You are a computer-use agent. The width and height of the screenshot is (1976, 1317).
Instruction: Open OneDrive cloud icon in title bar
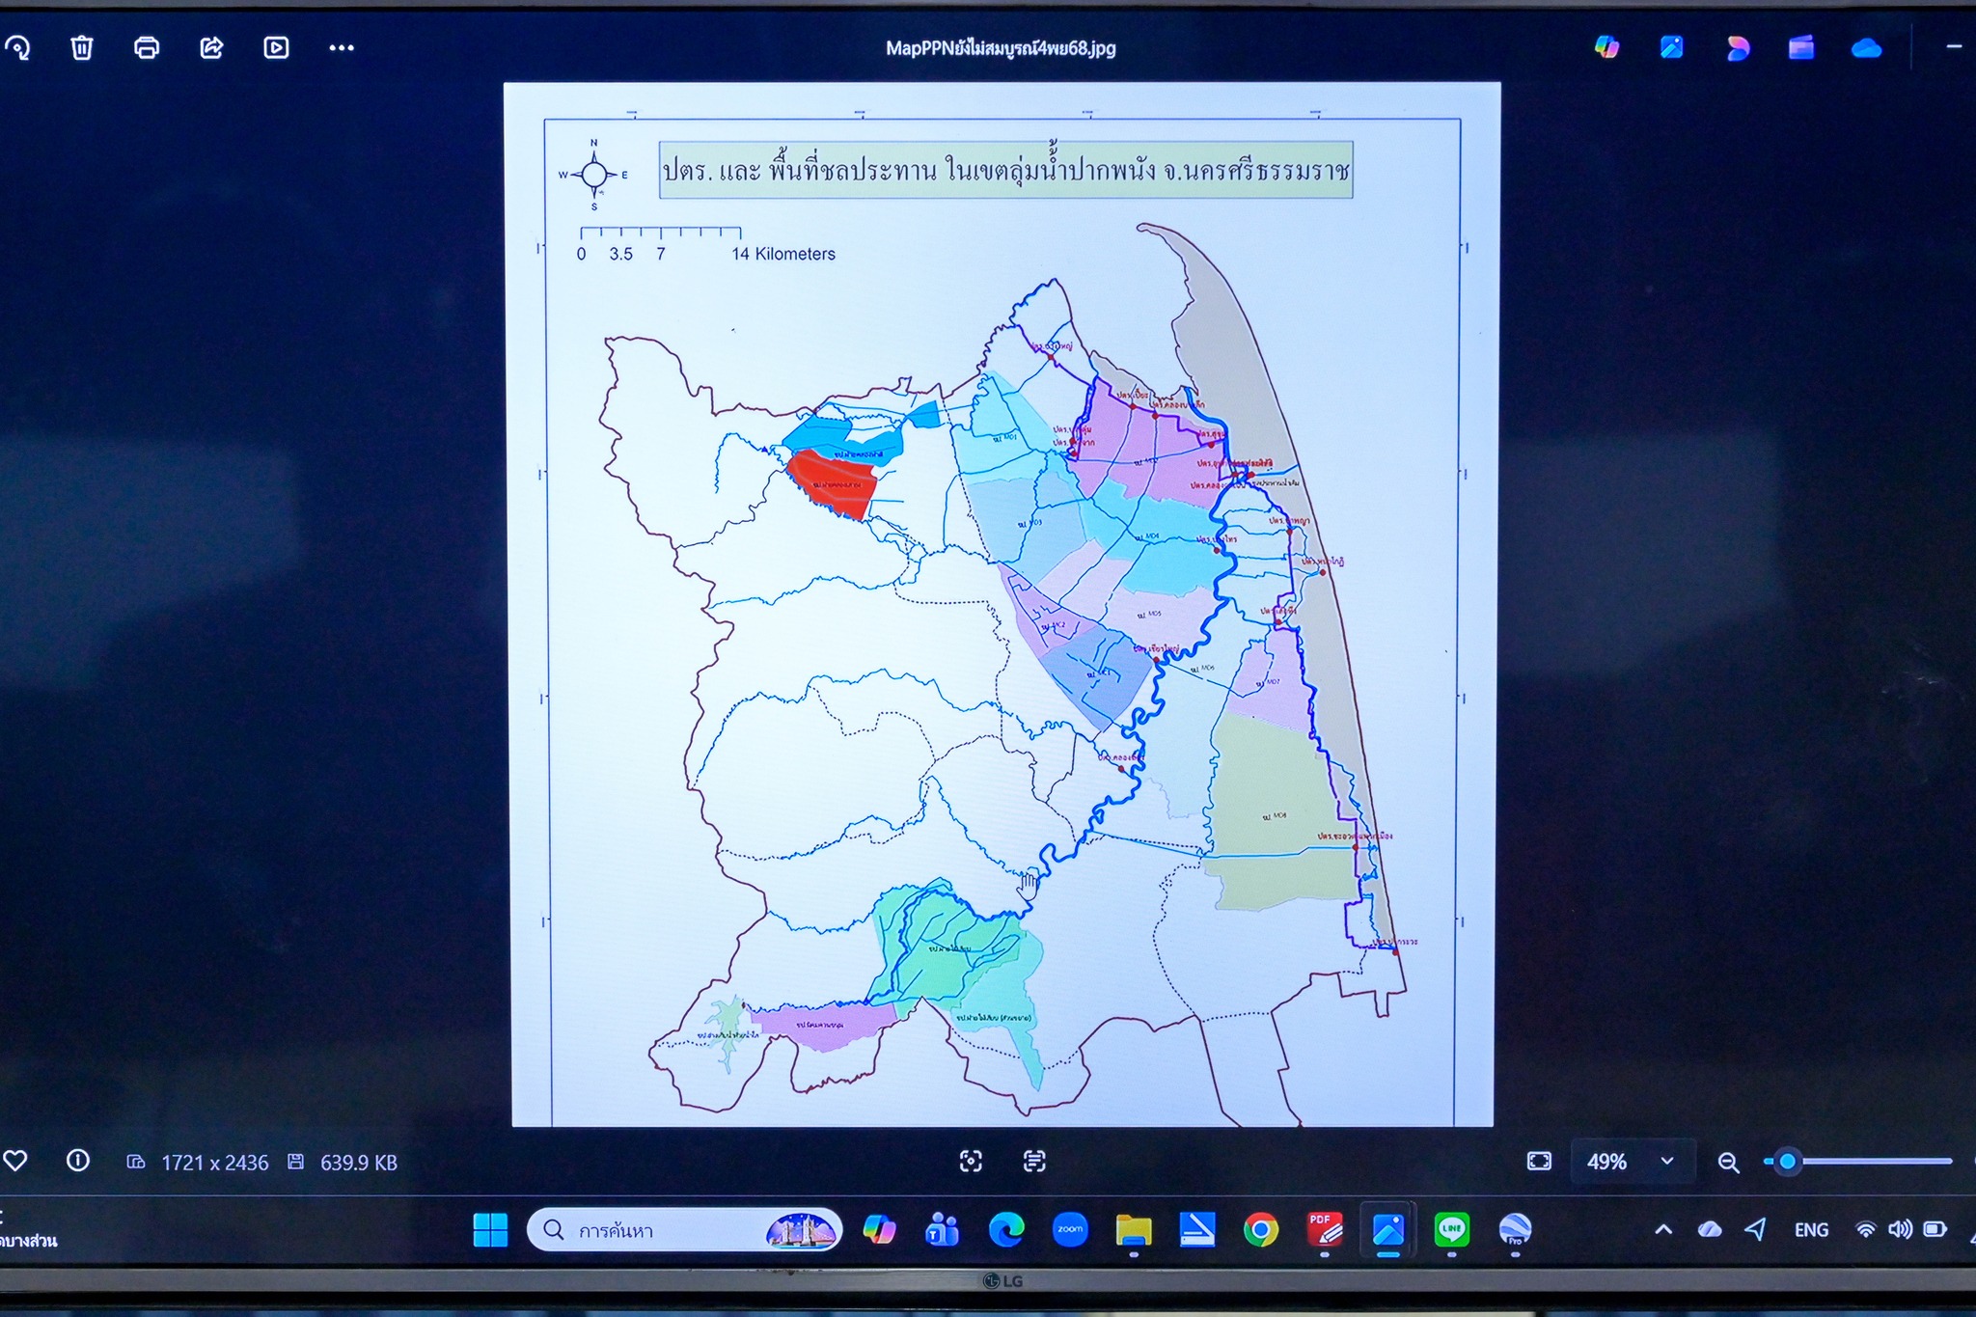pos(1866,47)
